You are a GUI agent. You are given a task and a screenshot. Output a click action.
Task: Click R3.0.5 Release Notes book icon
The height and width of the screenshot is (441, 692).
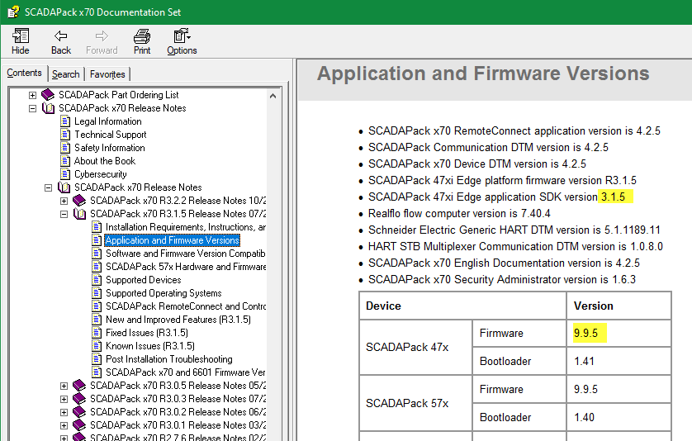(79, 386)
